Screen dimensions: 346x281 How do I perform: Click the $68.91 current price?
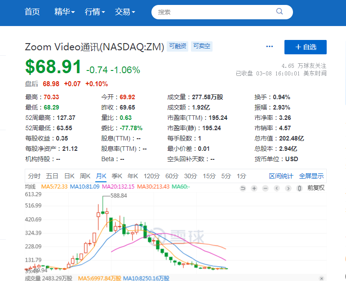(53, 67)
